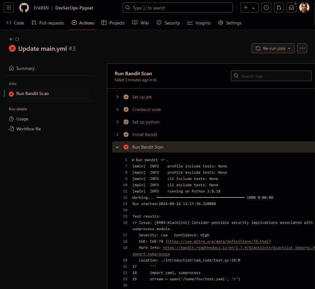Screen dimensions: 315x289
Task: Expand the Install Bandit step
Action: pos(145,134)
